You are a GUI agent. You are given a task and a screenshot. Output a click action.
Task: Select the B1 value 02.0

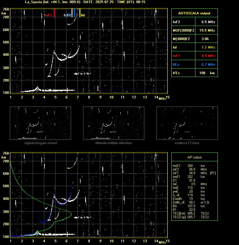click(x=192, y=210)
